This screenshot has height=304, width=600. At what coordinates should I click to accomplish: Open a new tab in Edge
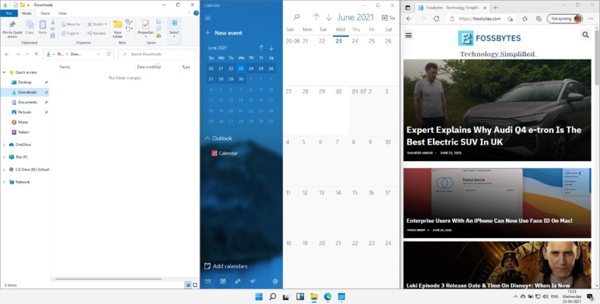pos(495,8)
